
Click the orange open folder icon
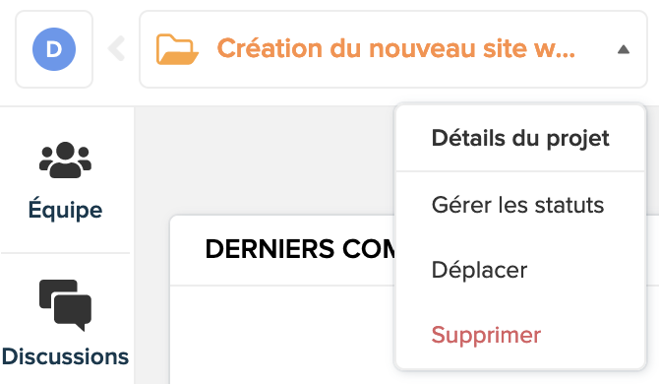(177, 49)
